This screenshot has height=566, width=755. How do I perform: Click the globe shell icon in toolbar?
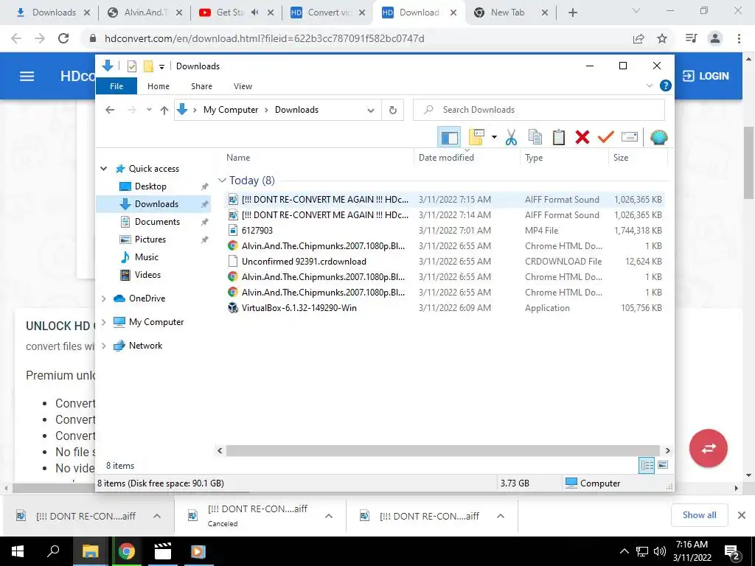(658, 138)
